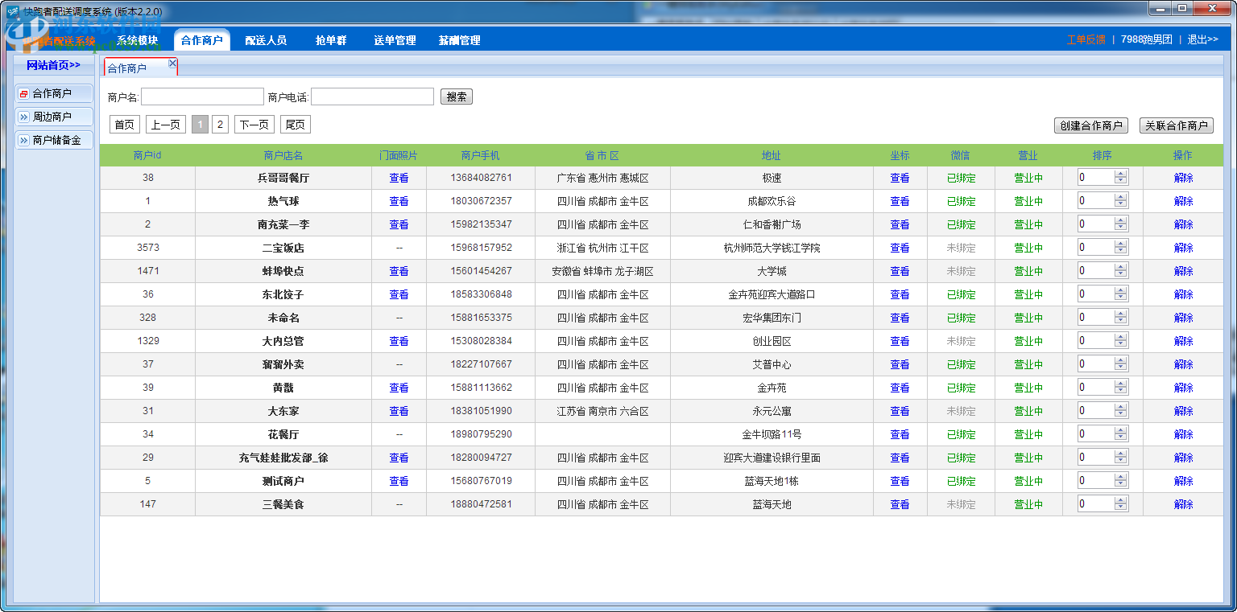Click 解除 for 兵哥哥餐厅
The height and width of the screenshot is (612, 1237).
(x=1183, y=178)
